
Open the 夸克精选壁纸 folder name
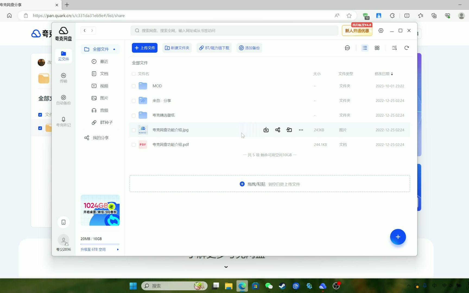(164, 115)
